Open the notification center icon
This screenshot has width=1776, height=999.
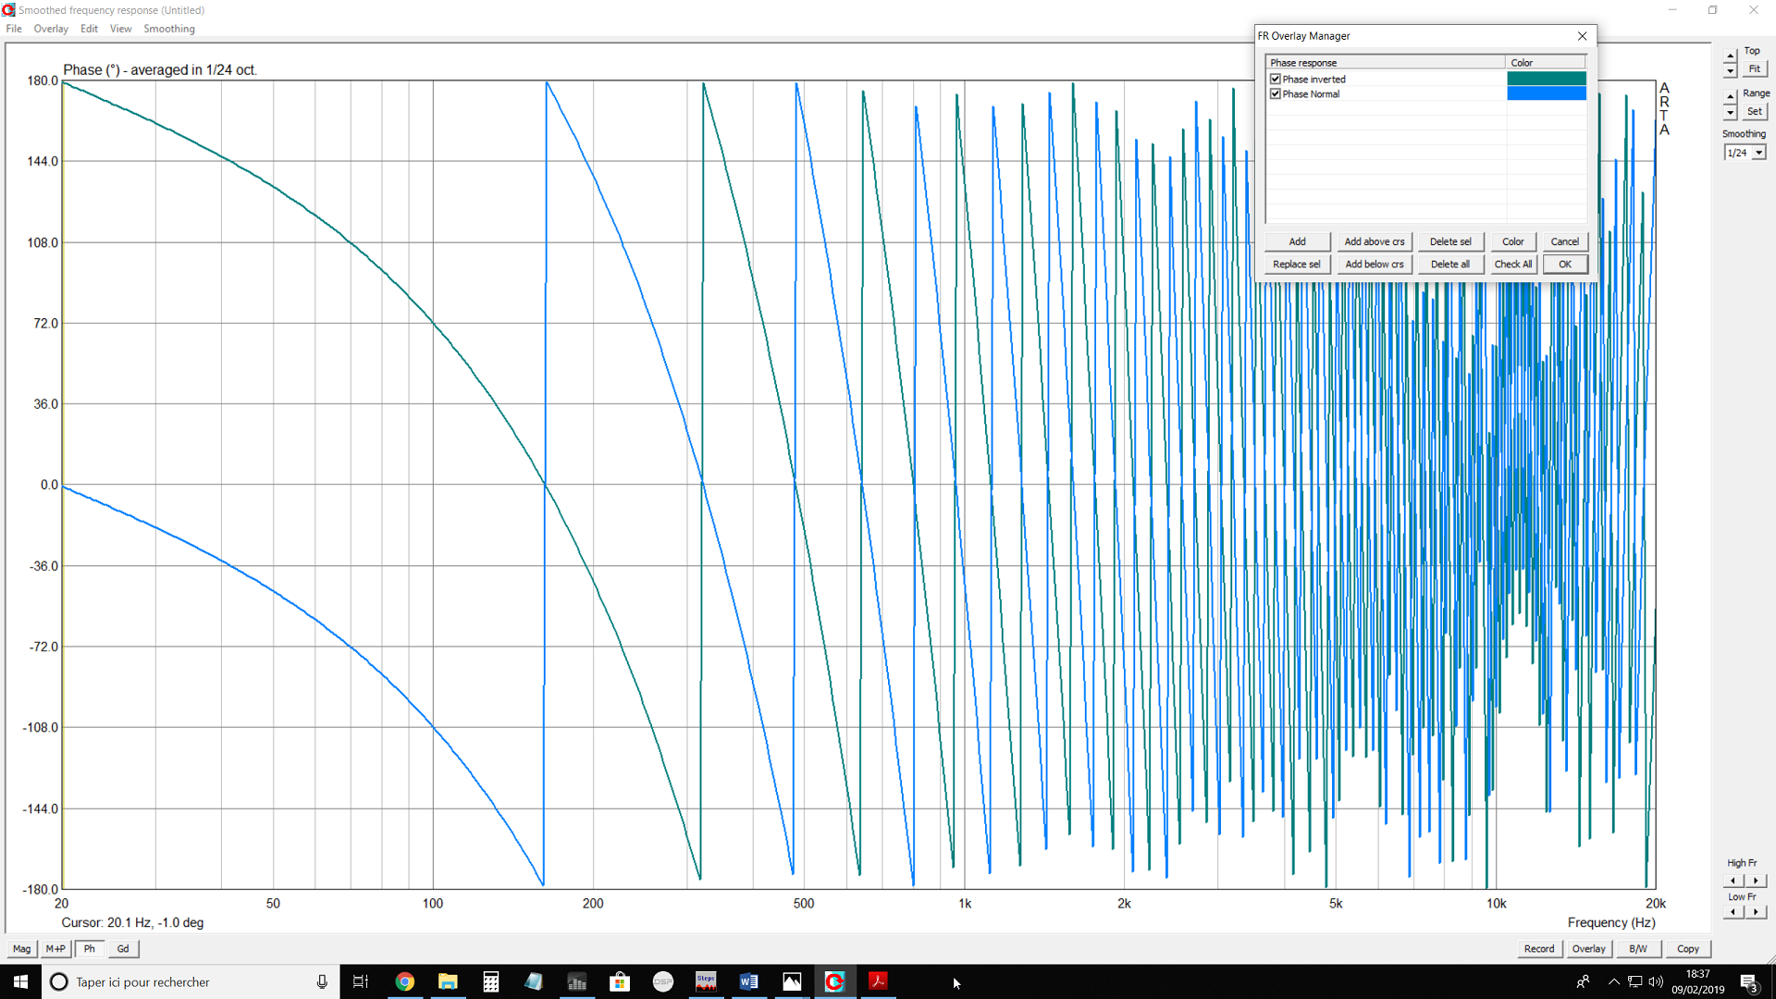tap(1749, 981)
